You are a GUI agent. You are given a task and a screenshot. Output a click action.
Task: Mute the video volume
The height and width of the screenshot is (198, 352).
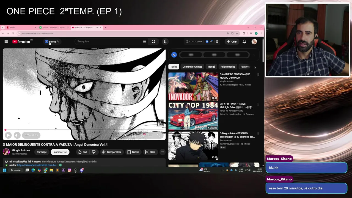point(17,135)
